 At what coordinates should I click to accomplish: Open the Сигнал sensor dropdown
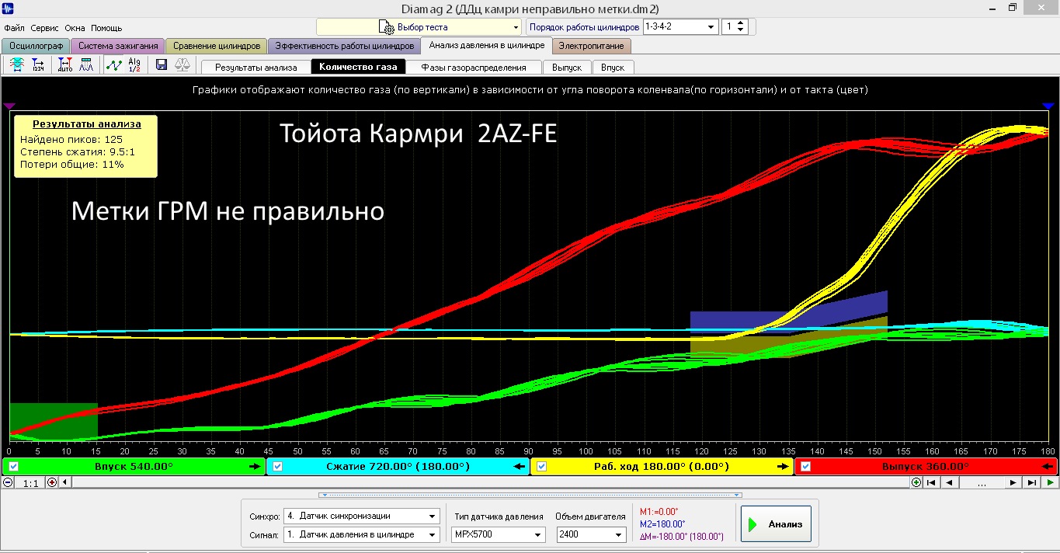click(361, 534)
